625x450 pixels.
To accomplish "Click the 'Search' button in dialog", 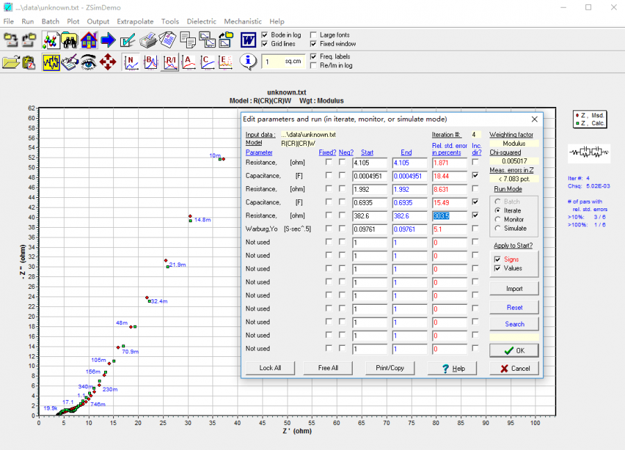I will pos(514,324).
